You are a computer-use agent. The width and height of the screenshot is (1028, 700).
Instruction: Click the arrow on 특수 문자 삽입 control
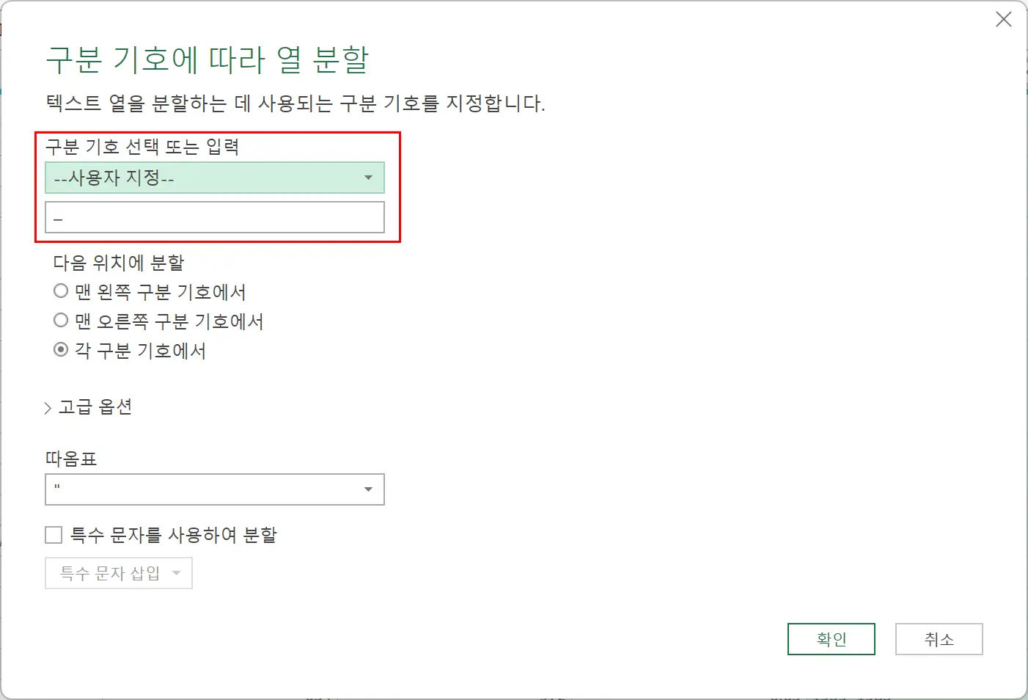[x=176, y=573]
